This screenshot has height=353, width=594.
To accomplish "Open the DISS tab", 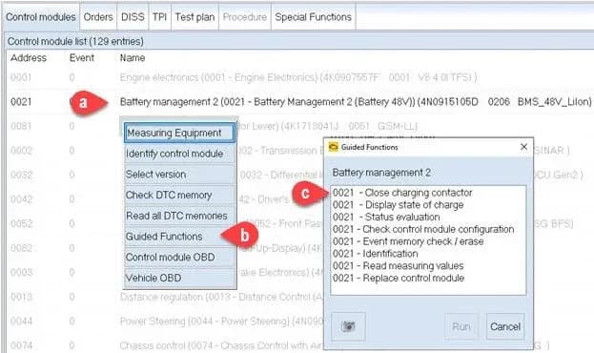I will click(x=133, y=17).
